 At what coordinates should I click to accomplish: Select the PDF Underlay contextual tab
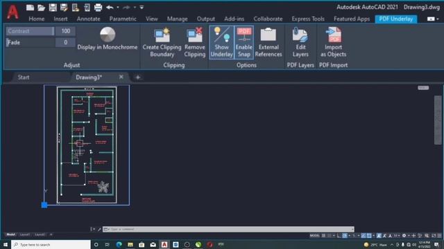tap(396, 19)
